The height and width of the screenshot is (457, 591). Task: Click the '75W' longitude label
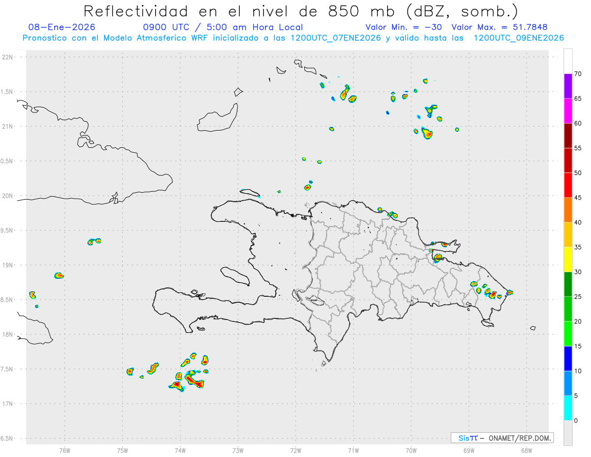pos(123,450)
